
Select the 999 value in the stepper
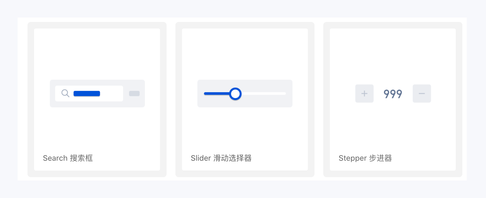[393, 94]
